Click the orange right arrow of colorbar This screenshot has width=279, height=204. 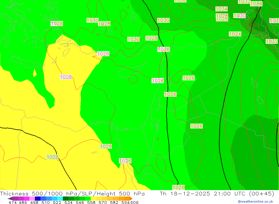131,198
